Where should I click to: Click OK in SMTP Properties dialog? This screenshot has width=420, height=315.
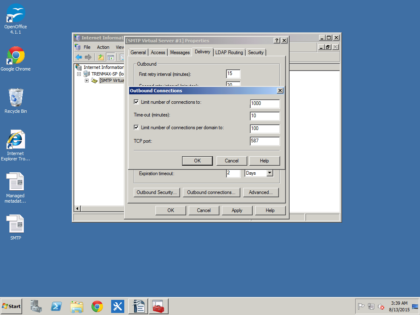coord(171,210)
